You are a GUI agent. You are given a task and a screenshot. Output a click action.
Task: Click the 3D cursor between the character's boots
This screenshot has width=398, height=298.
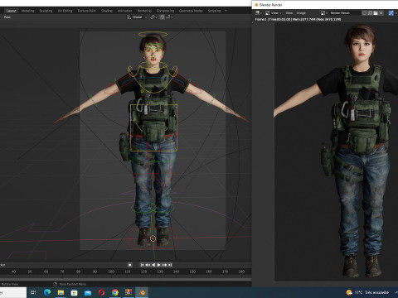tap(153, 238)
